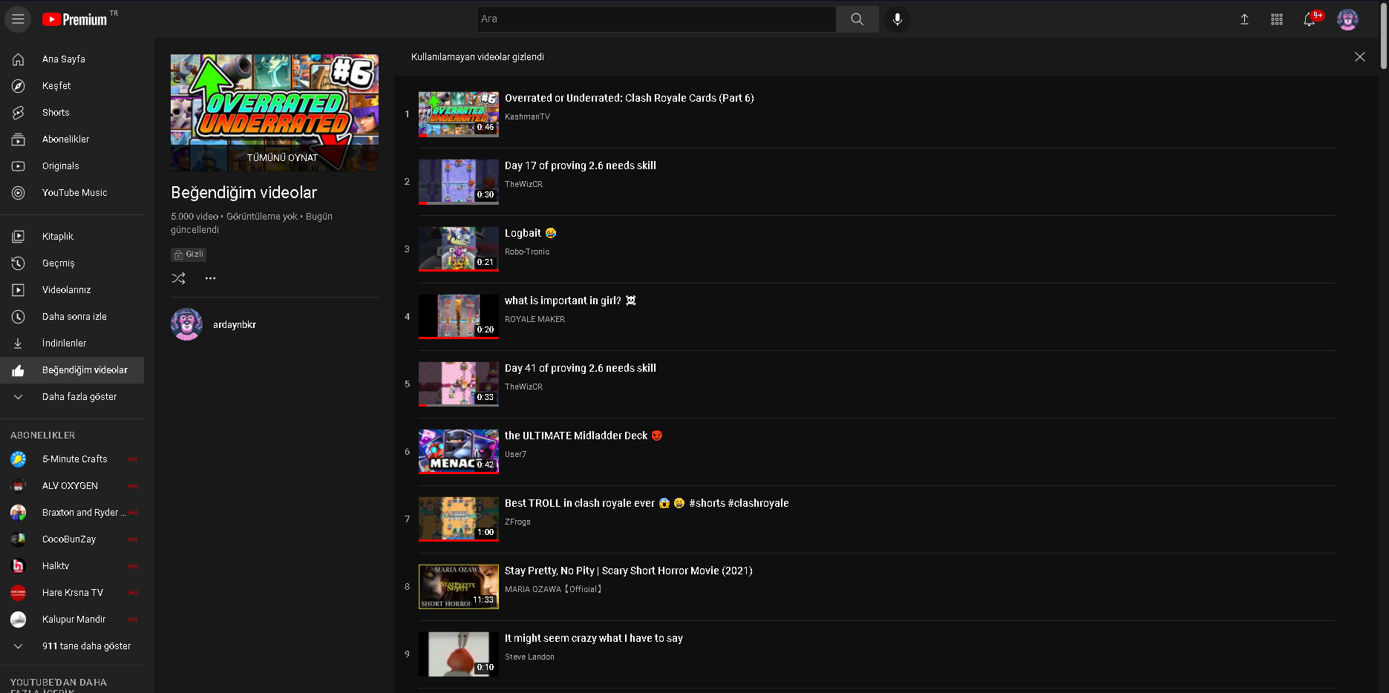Open the YouTube apps grid
The width and height of the screenshot is (1389, 693).
pyautogui.click(x=1277, y=19)
